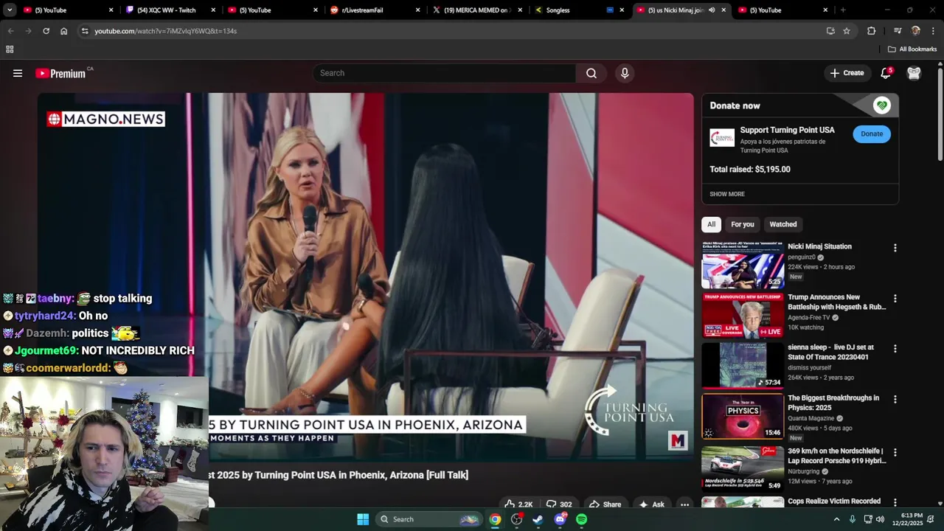Select the All filter chip
Screen dimensions: 944x531
click(711, 224)
